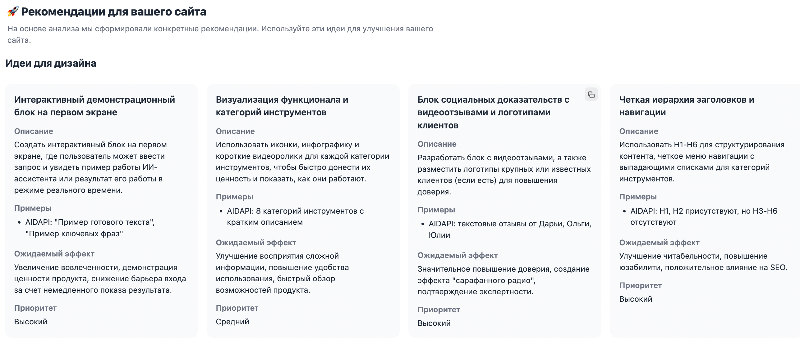The height and width of the screenshot is (338, 800).
Task: Click 'Описание' label in the first card
Action: point(34,131)
